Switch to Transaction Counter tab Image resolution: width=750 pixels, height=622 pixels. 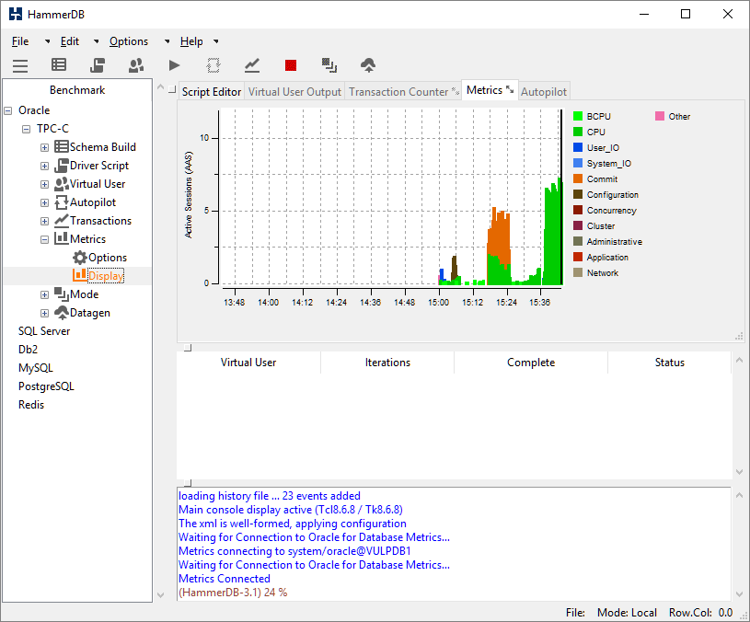tap(404, 92)
